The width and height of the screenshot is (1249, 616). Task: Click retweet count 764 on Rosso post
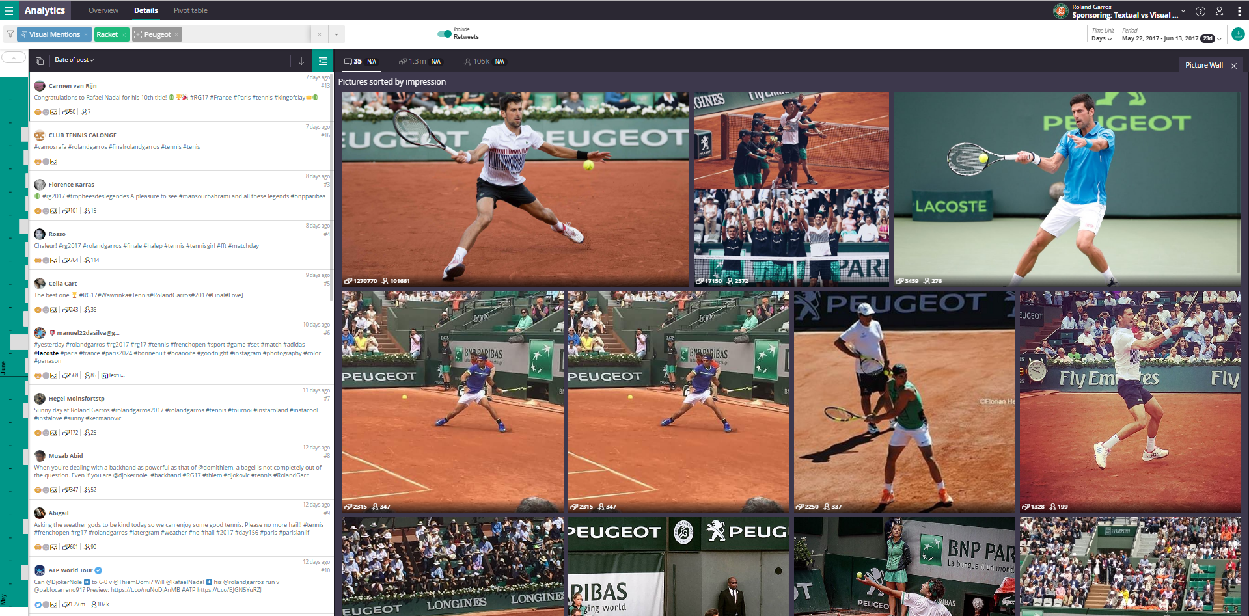70,260
